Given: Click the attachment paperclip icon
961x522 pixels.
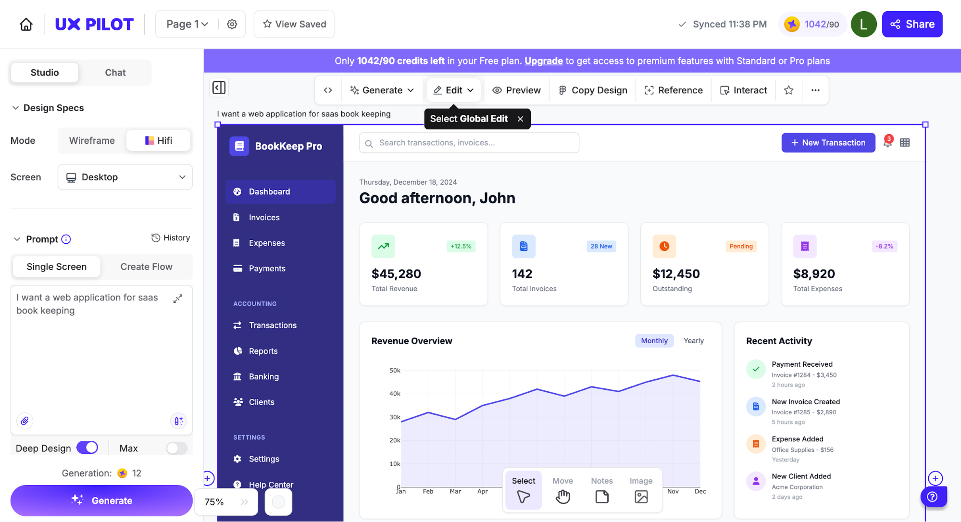Looking at the screenshot, I should [25, 421].
